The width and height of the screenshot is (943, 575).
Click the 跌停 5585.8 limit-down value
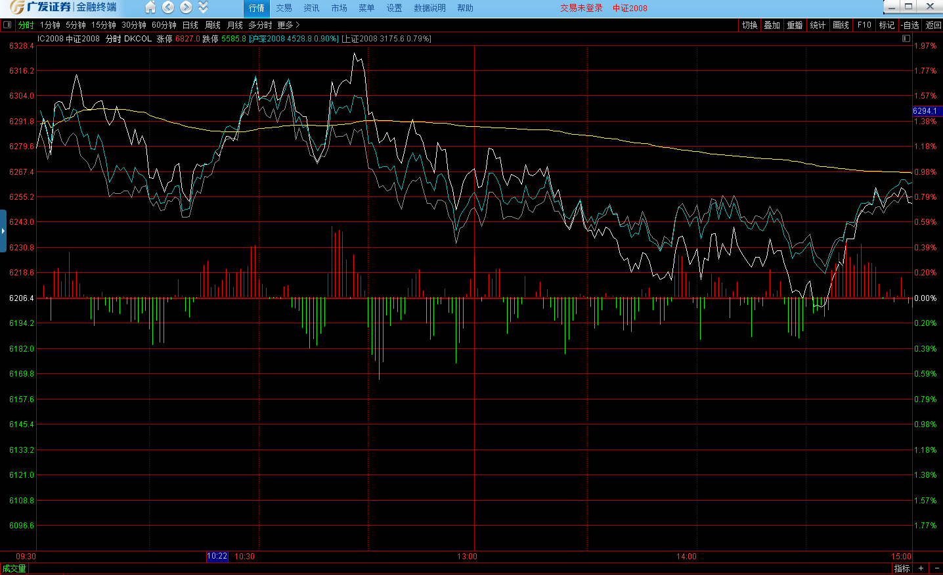tap(224, 39)
